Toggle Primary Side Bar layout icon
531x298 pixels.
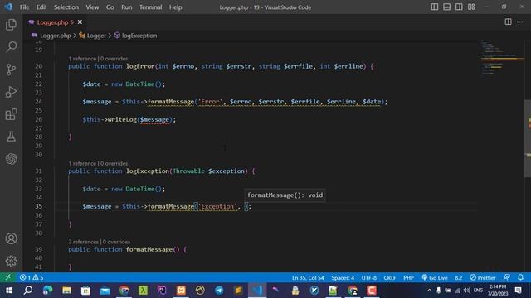[x=435, y=7]
